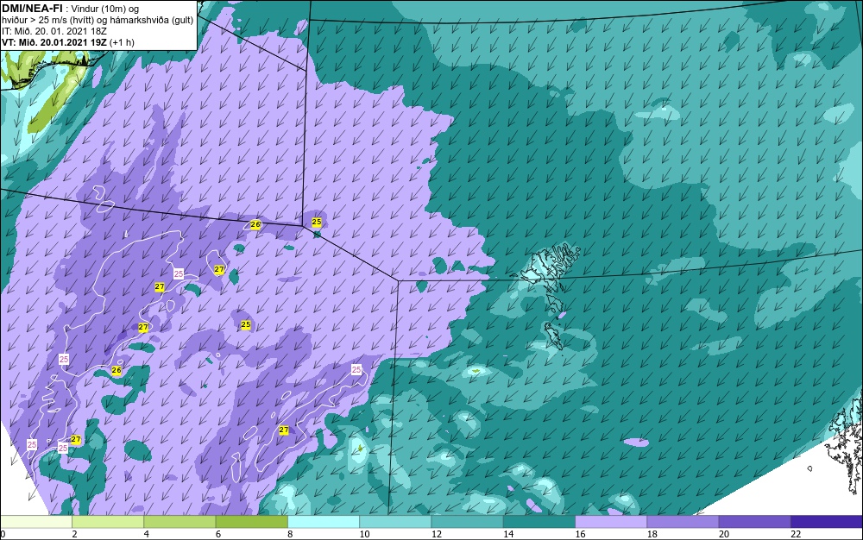
Task: Click legend tick label 12
Action: 437,535
